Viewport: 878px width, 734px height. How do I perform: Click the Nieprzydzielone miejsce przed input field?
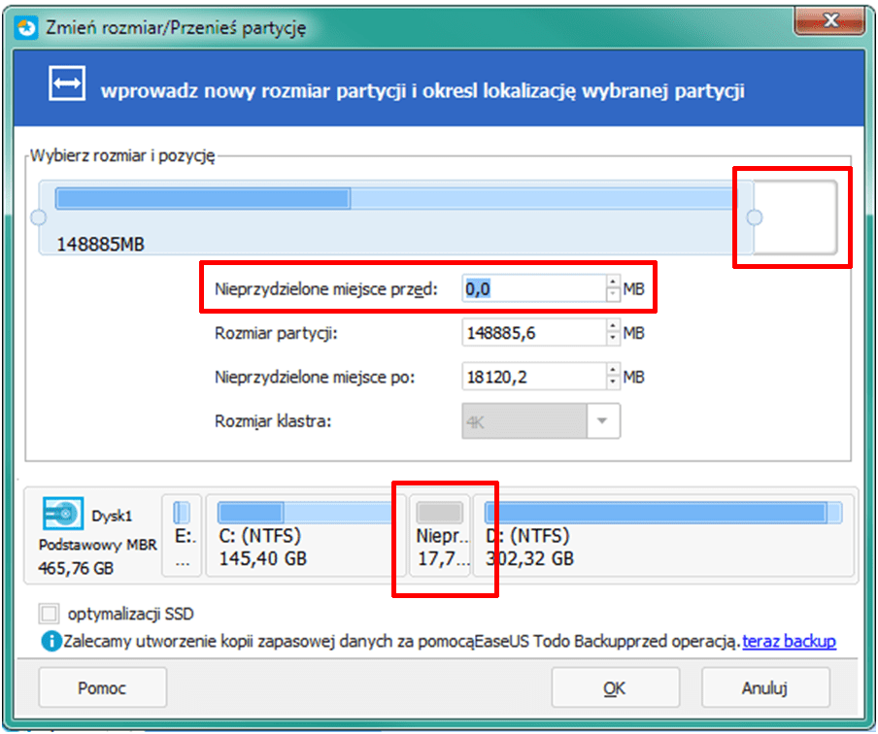tap(533, 288)
